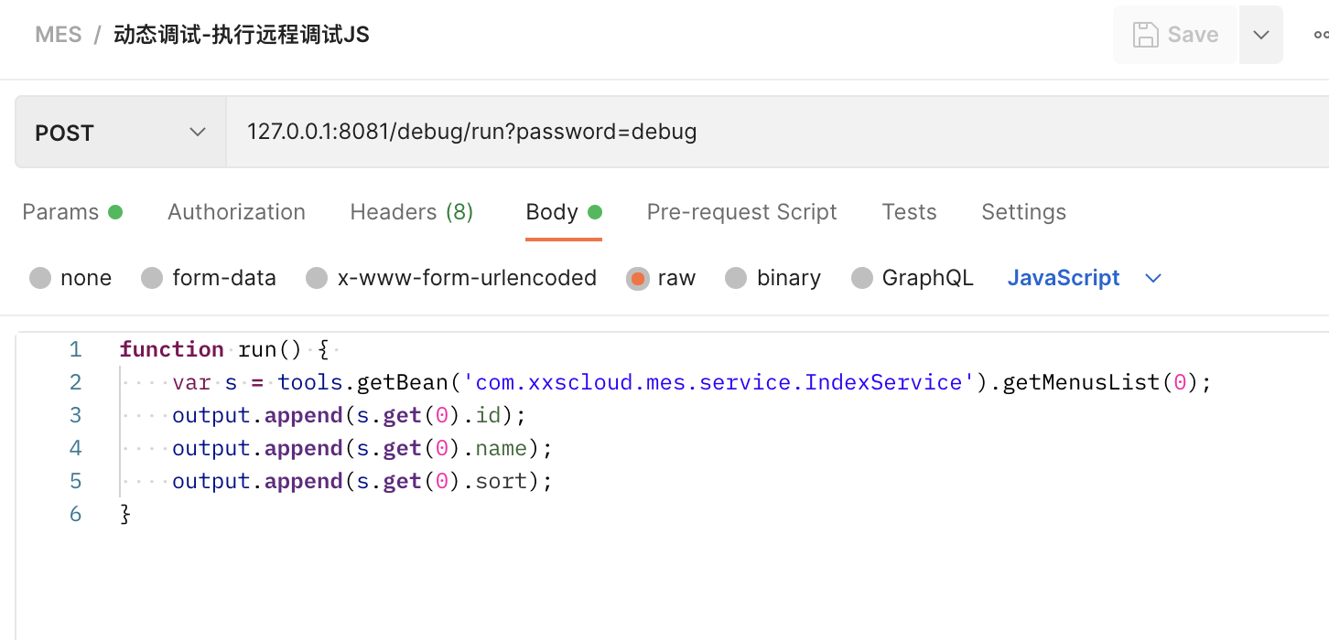Select the GraphQL body type
Image resolution: width=1329 pixels, height=640 pixels.
coord(862,278)
